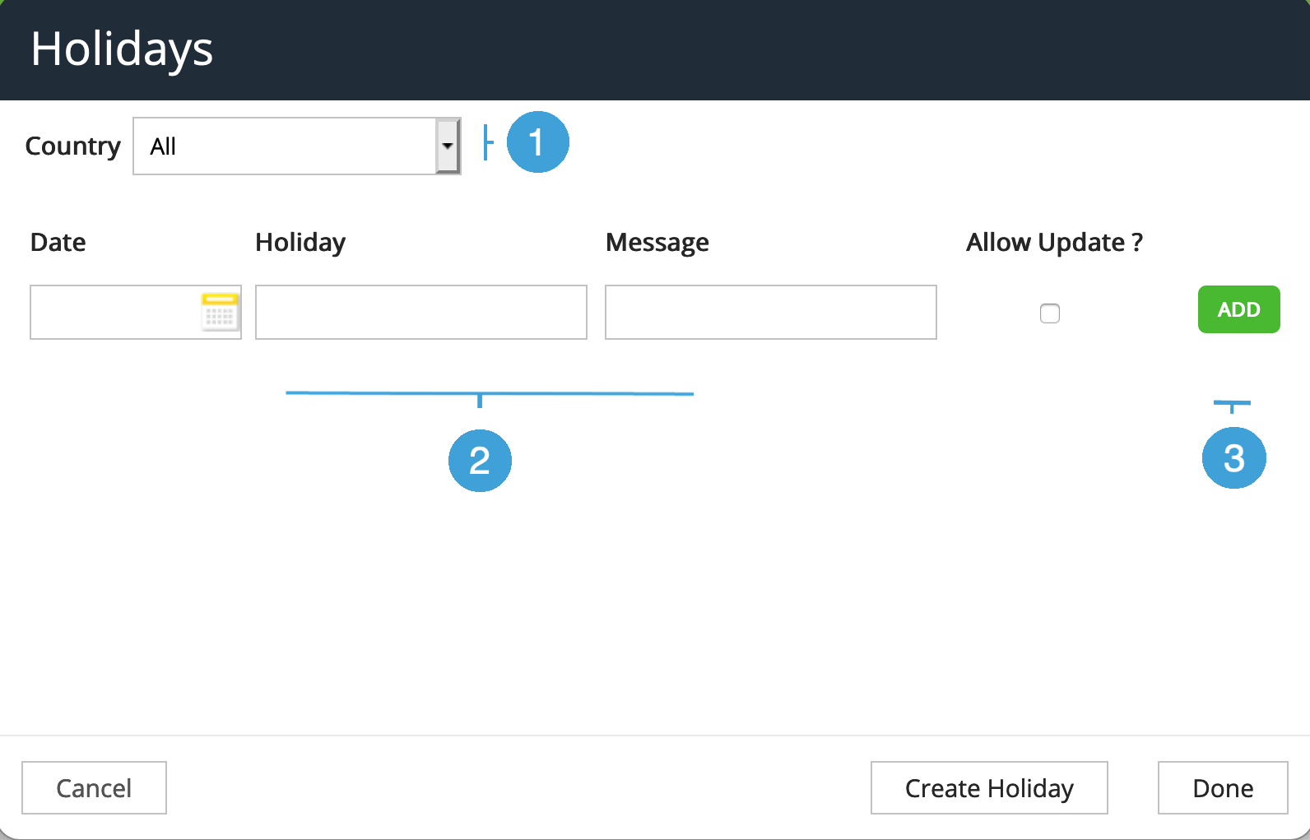Confirm with the Done button
Image resolution: width=1310 pixels, height=840 pixels.
pos(1223,788)
